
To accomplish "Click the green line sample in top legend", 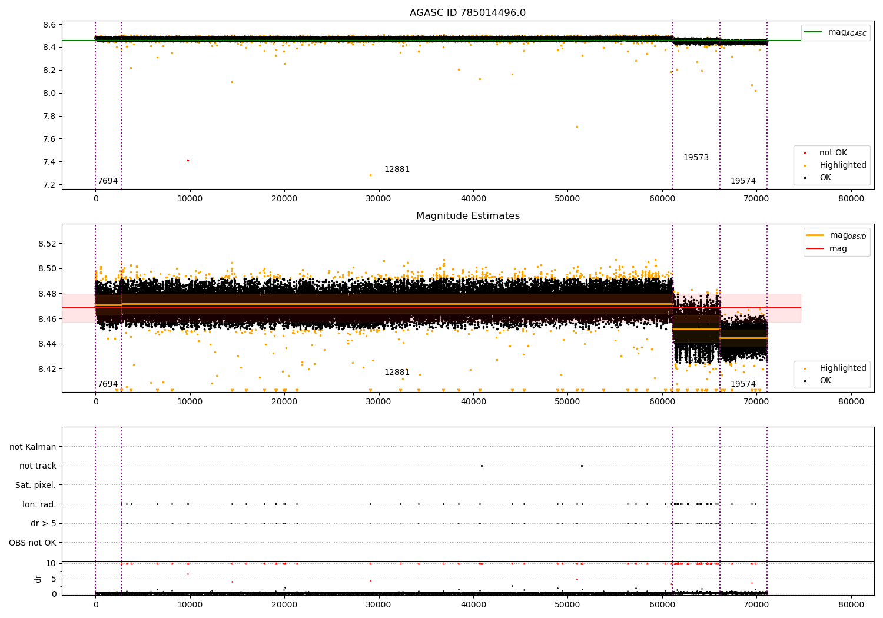I will click(x=814, y=32).
